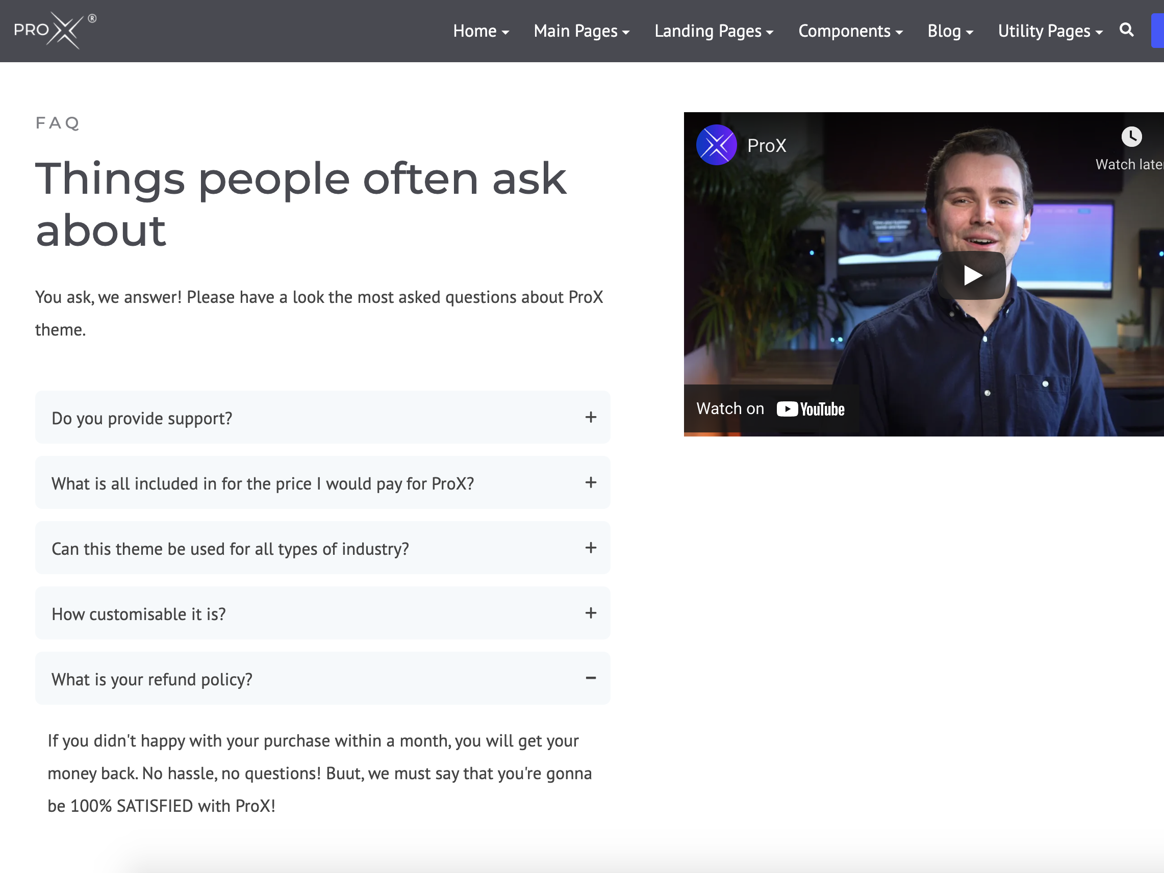Viewport: 1164px width, 873px height.
Task: Open the Main Pages menu
Action: click(x=581, y=31)
